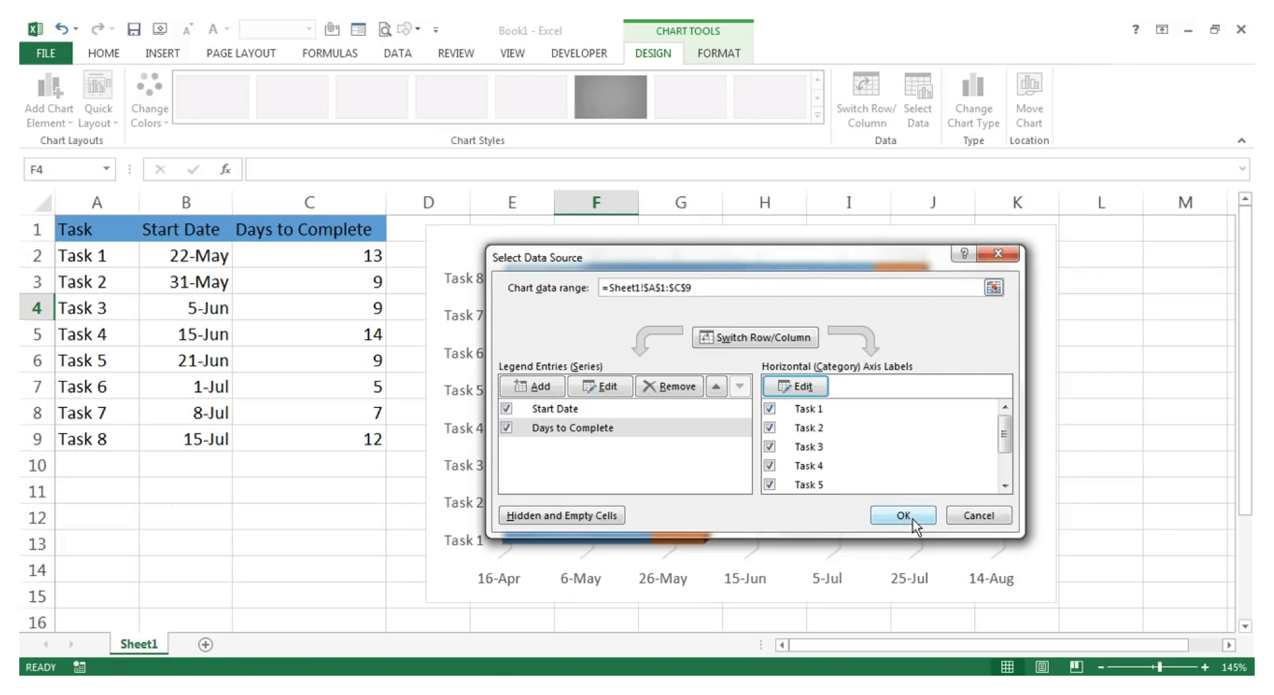
Task: Click the chart data range input field
Action: point(791,287)
